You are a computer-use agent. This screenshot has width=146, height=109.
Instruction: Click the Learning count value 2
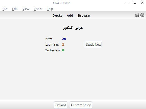click(63, 45)
